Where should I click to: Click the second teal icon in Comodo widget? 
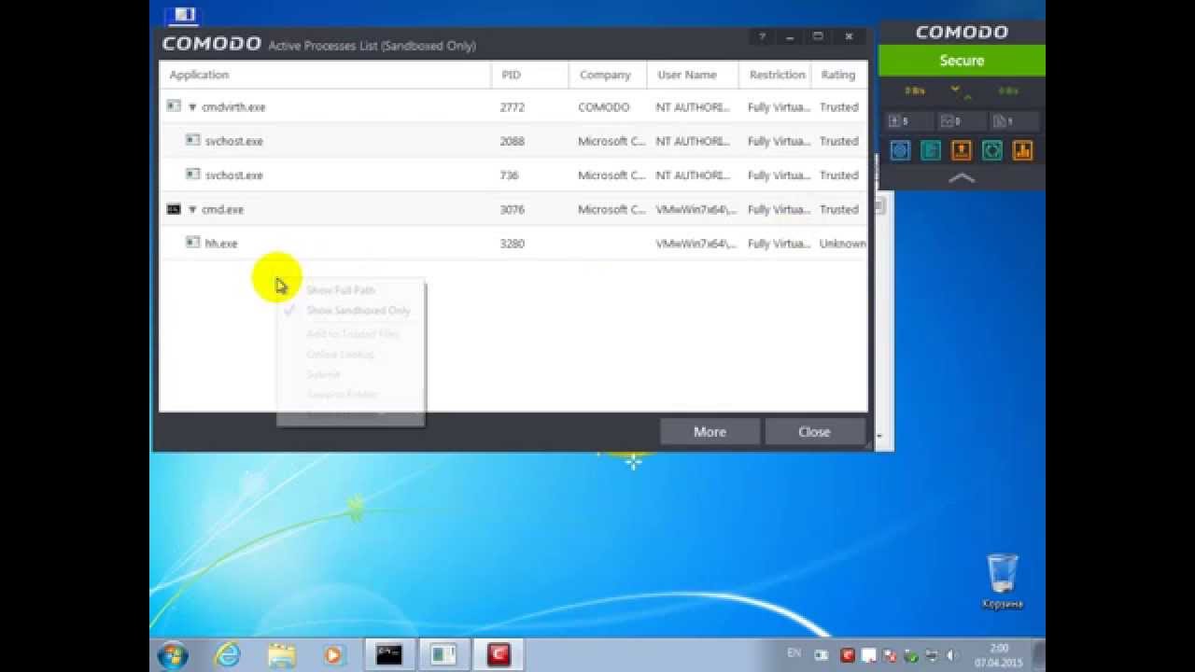[x=931, y=150]
